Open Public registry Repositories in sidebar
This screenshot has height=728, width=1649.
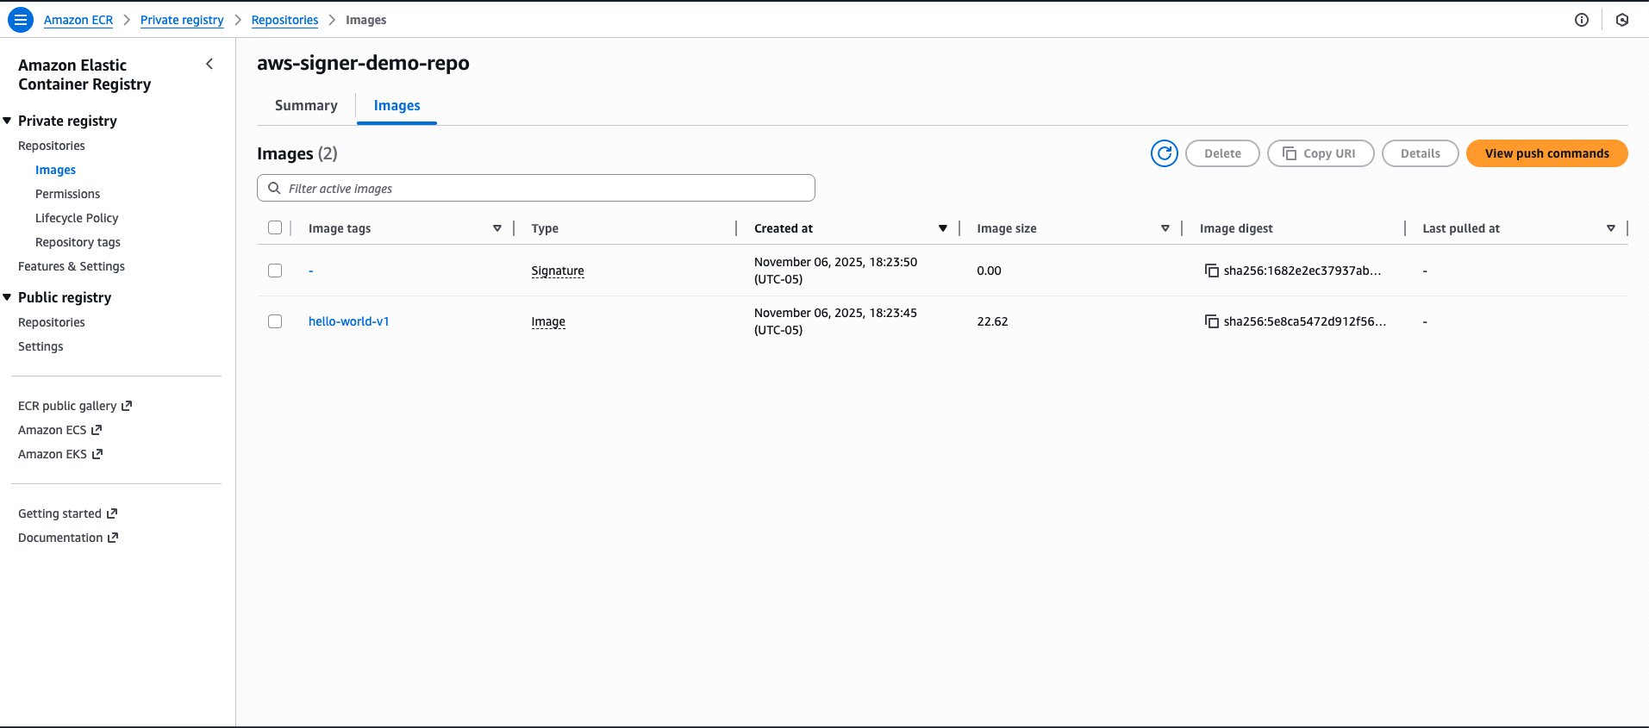(52, 322)
